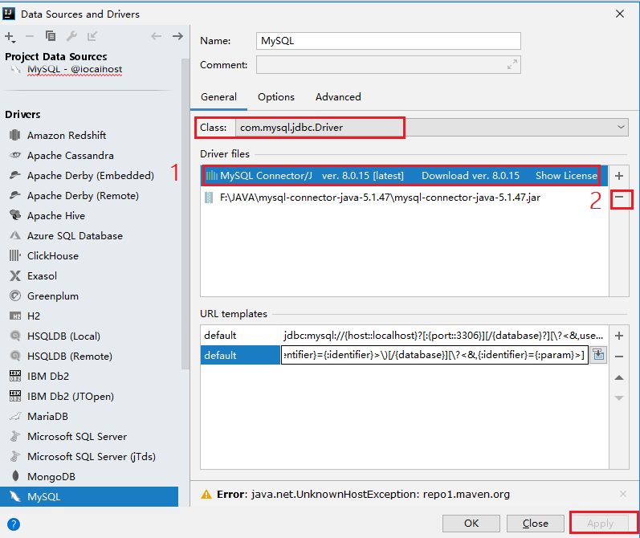Select the Apache Cassandra driver
The width and height of the screenshot is (640, 538).
click(x=70, y=156)
